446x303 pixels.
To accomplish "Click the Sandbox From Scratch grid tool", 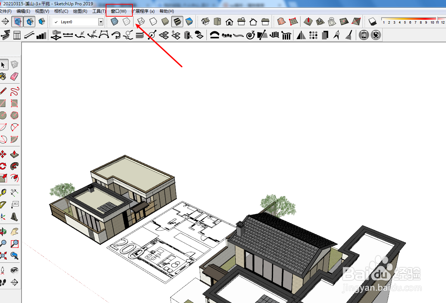I will click(293, 22).
